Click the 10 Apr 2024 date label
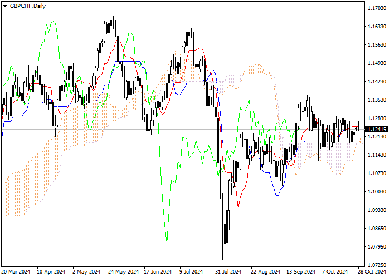390x278 pixels. tap(51, 272)
